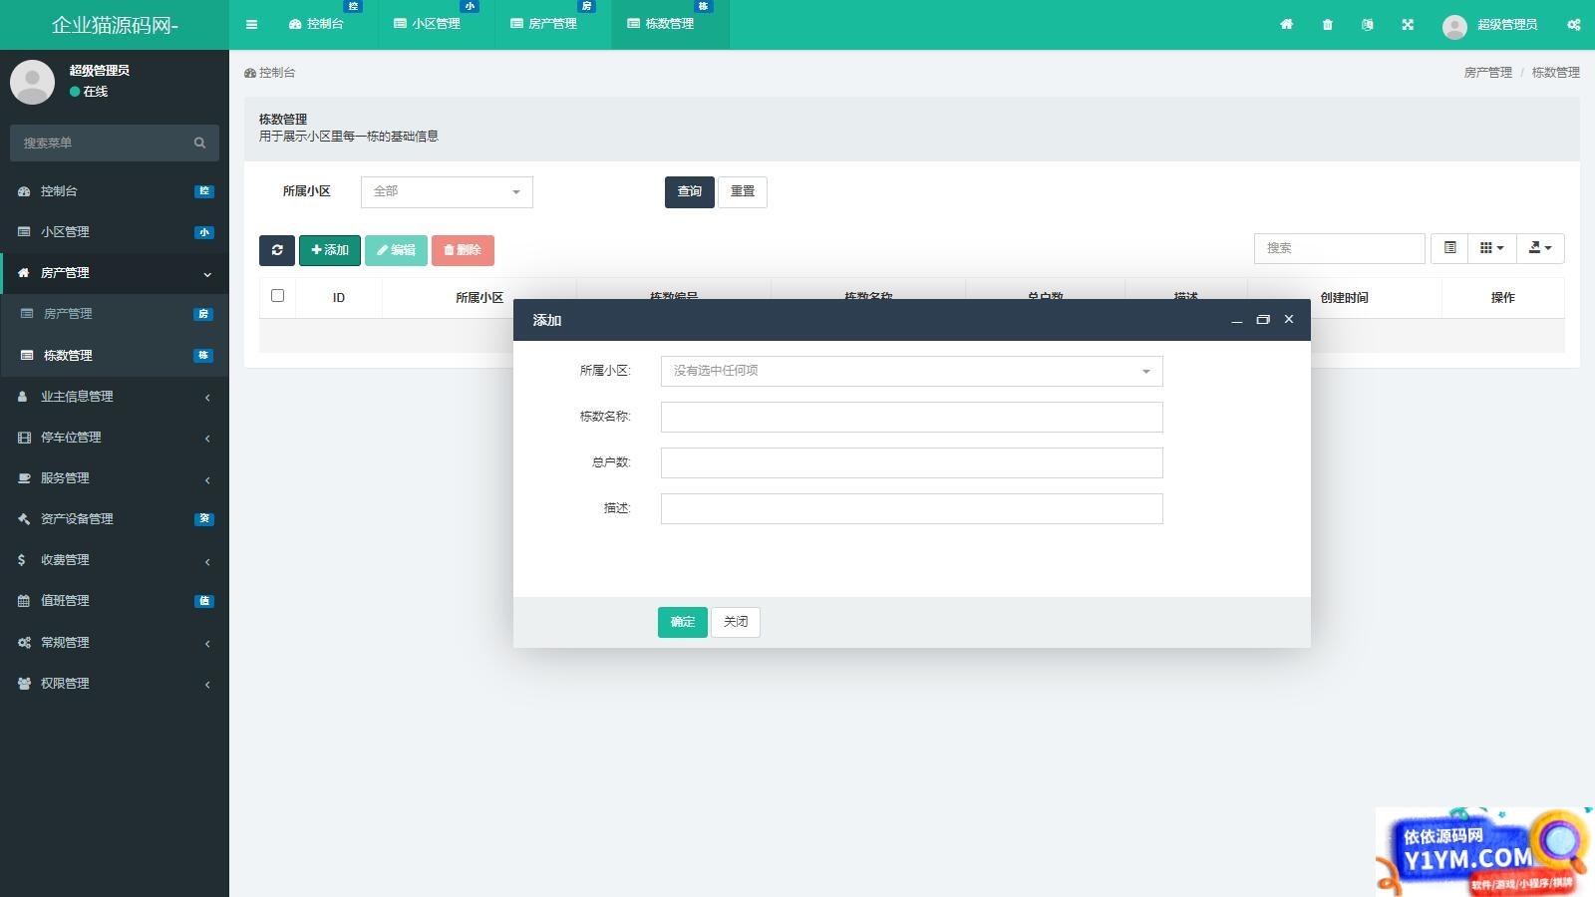Image resolution: width=1595 pixels, height=897 pixels.
Task: Open the columns grid dropdown
Action: click(1492, 248)
